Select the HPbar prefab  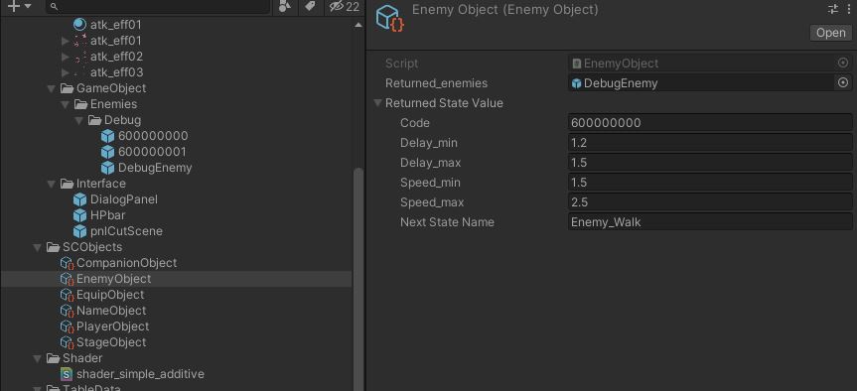tap(99, 215)
